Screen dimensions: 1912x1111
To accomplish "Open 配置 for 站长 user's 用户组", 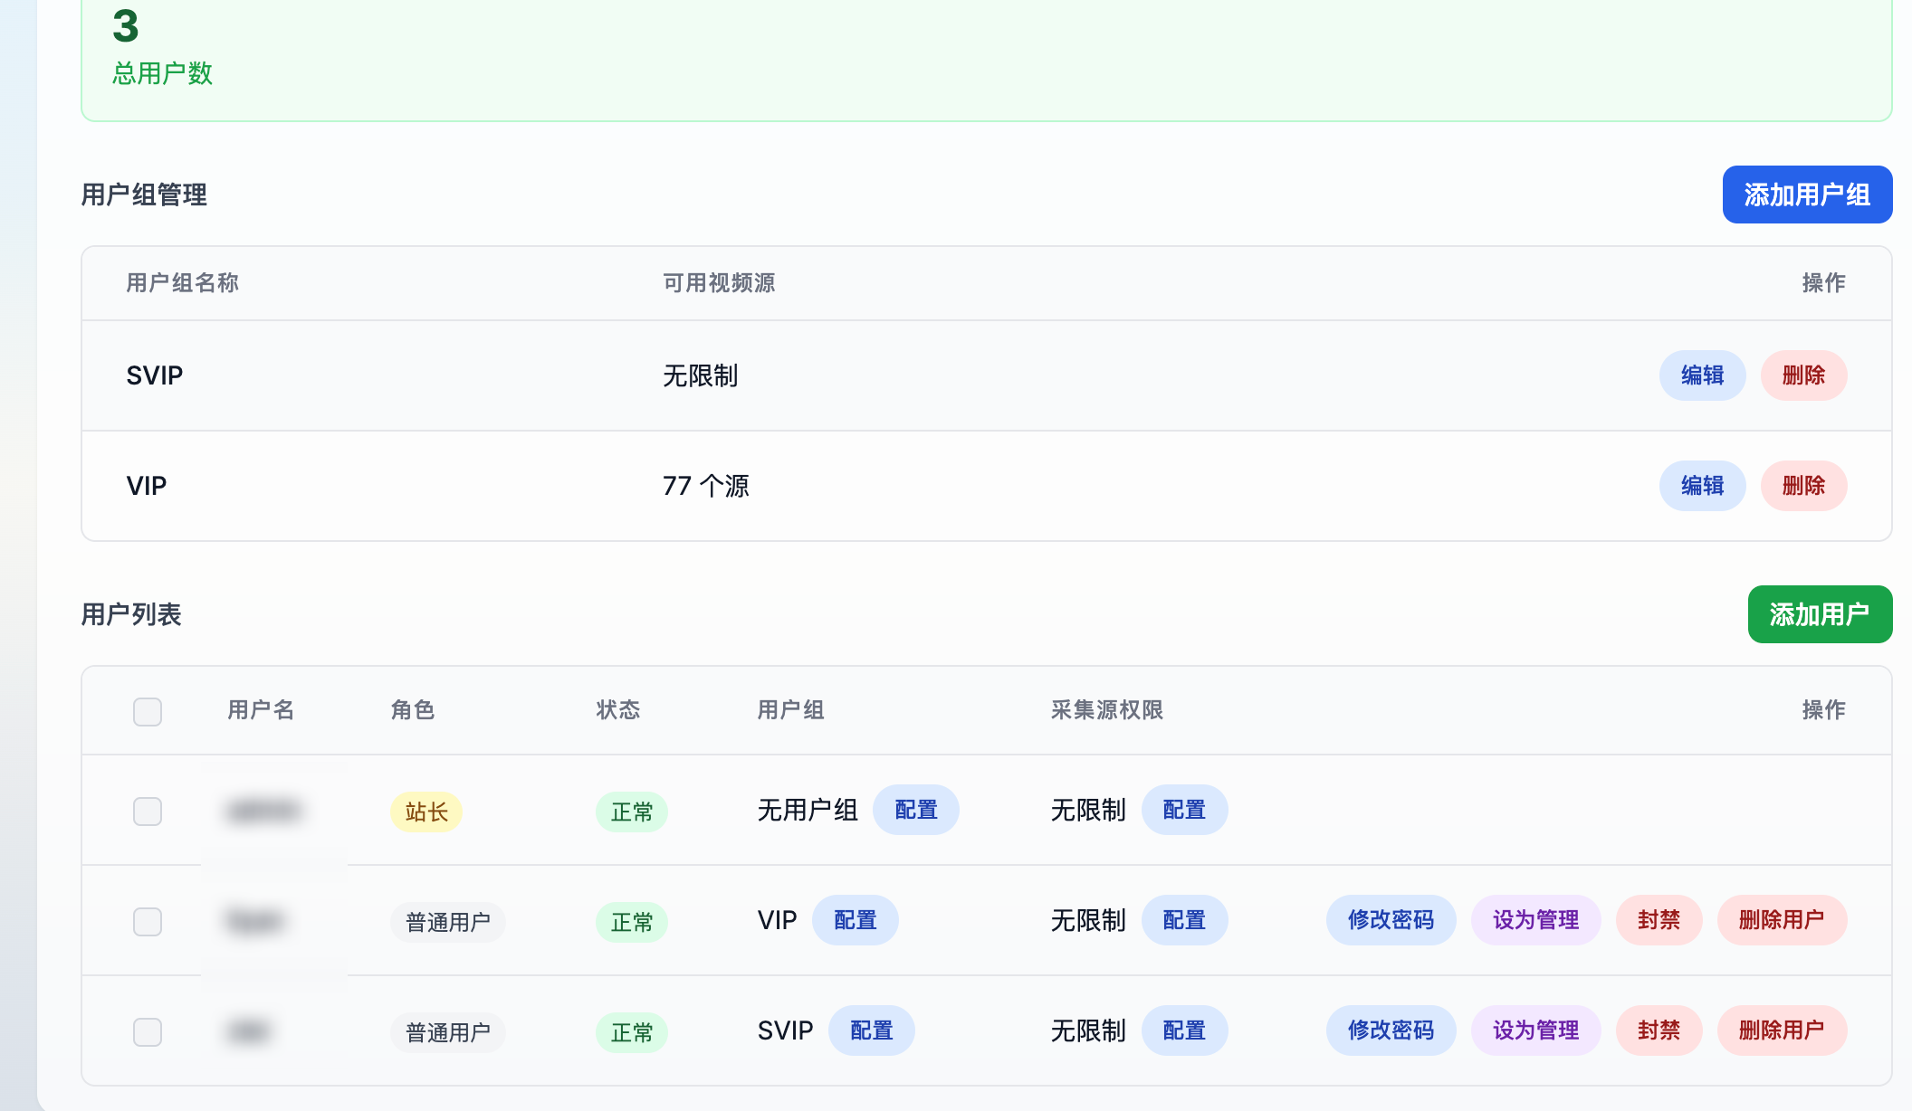I will point(916,810).
